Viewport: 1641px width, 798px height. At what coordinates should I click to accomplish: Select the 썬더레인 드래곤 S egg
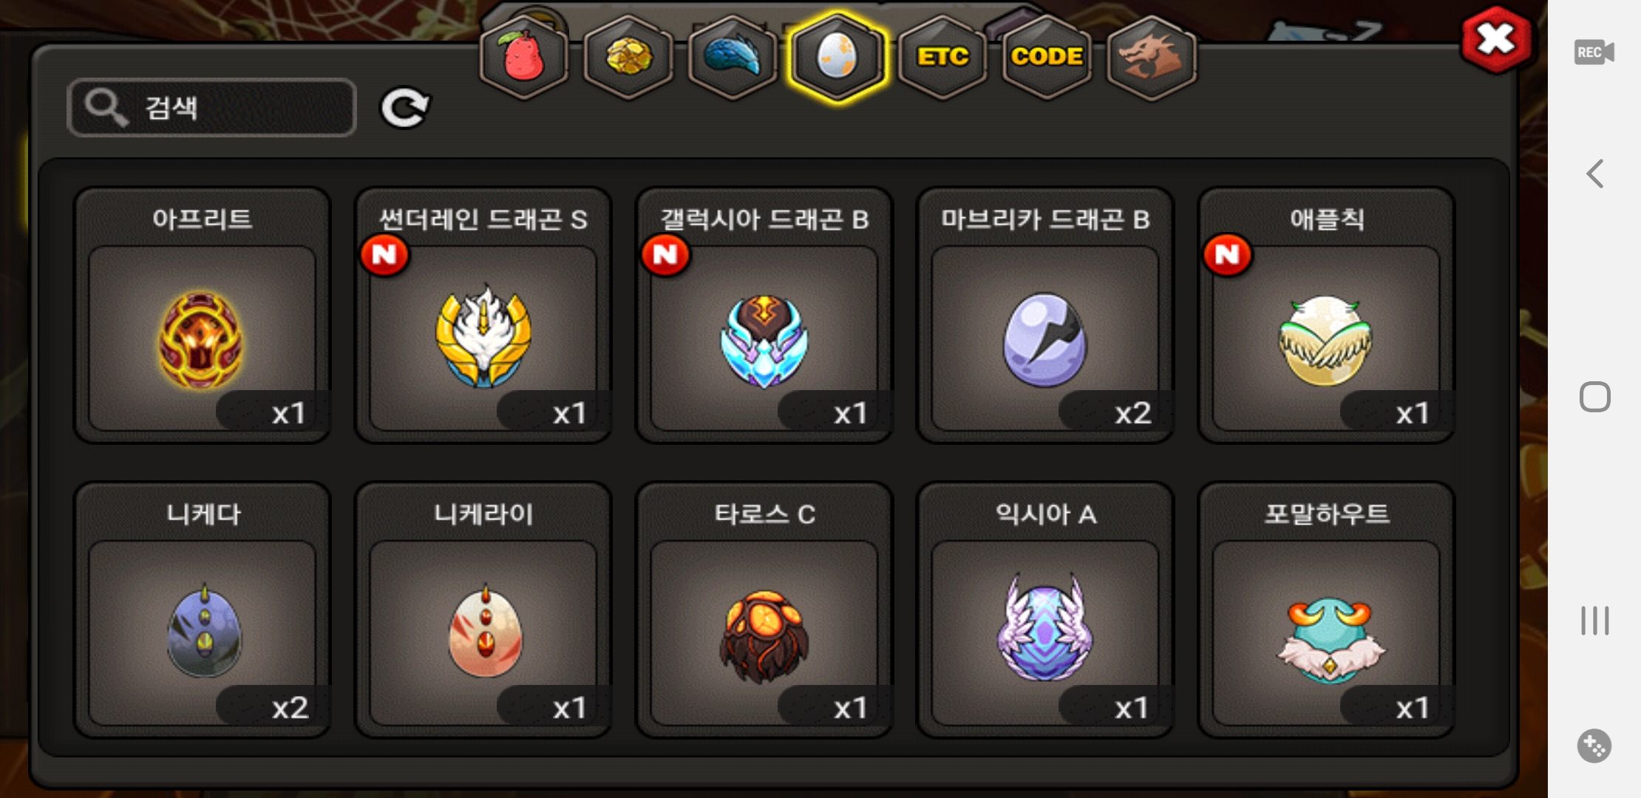(x=483, y=316)
